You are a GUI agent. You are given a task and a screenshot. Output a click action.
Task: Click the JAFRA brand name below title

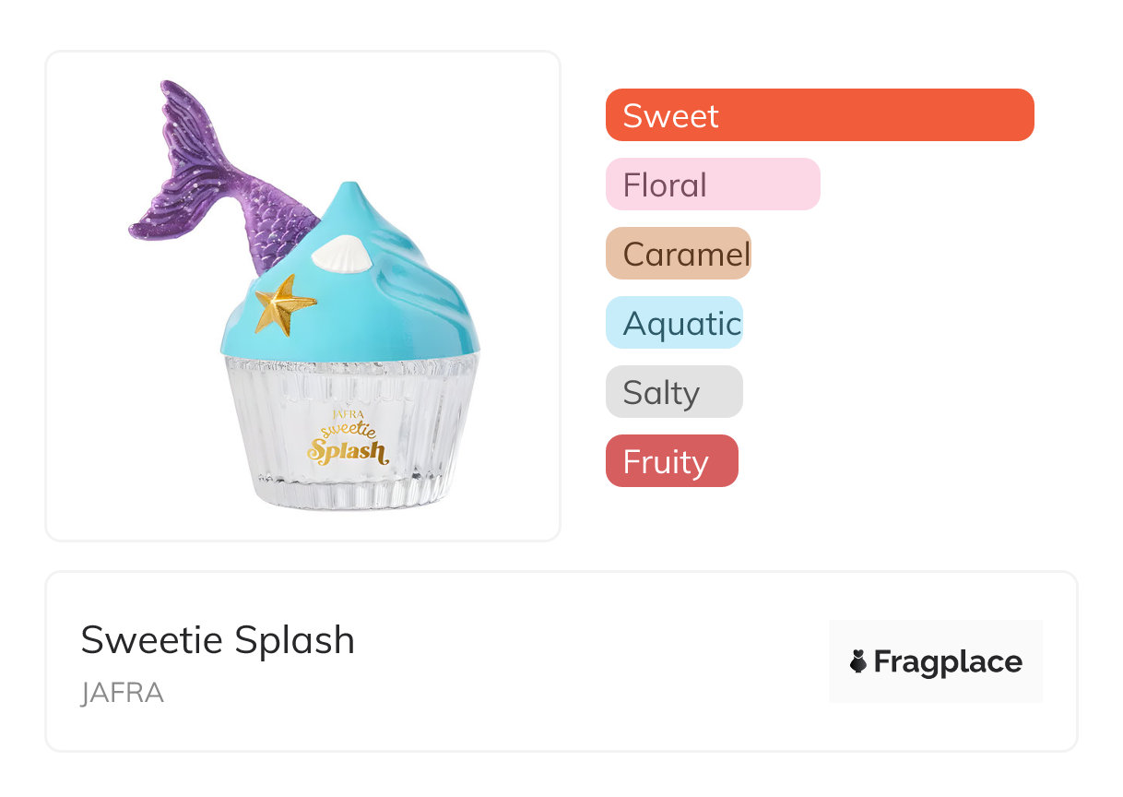122,693
